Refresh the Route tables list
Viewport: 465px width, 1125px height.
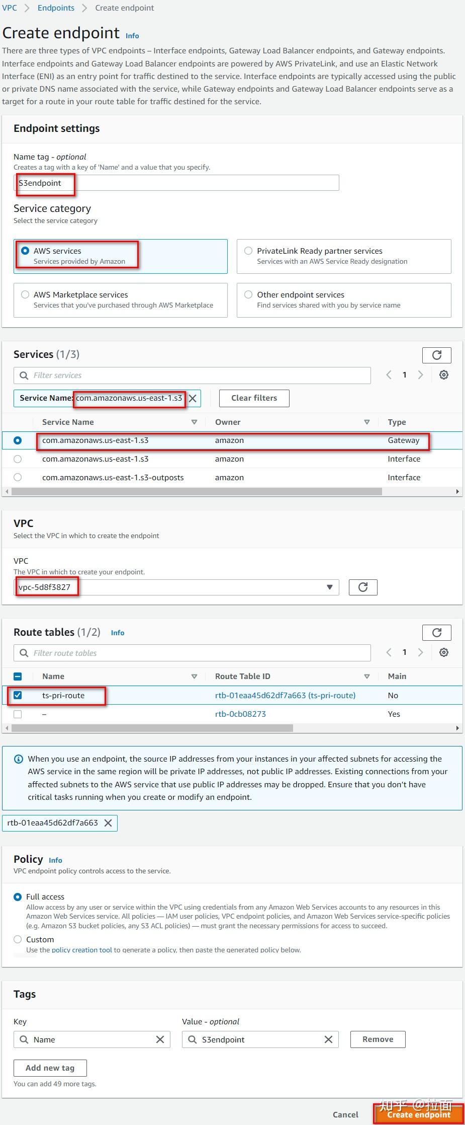[436, 632]
